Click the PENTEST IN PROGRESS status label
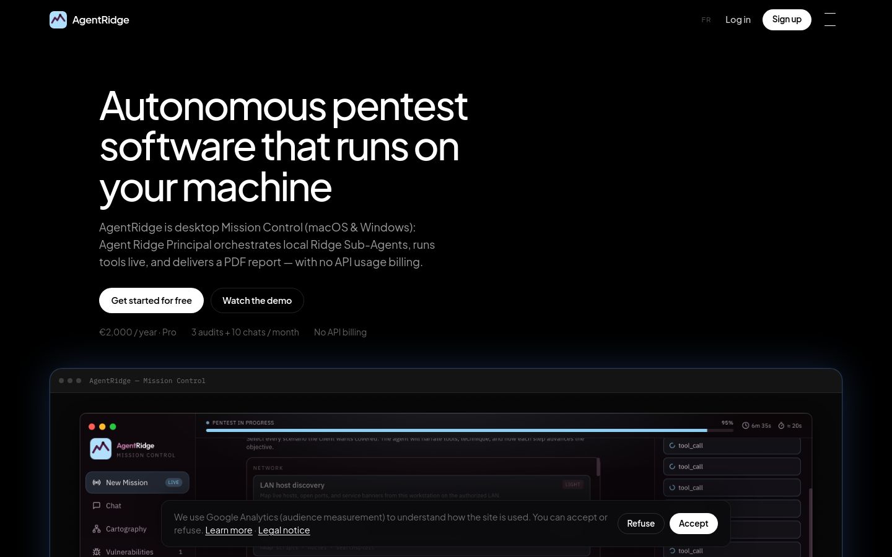 (243, 423)
